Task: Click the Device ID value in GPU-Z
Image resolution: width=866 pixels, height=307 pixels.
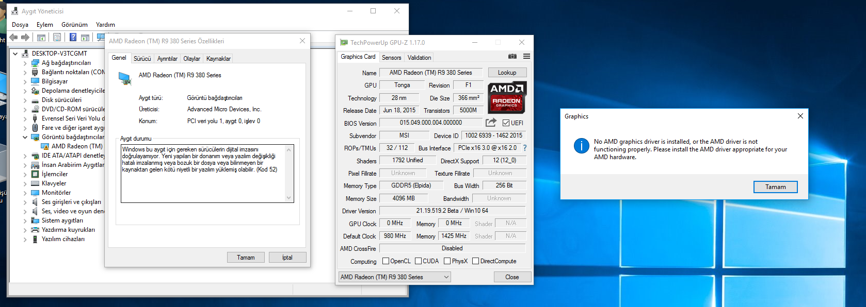Action: click(493, 135)
